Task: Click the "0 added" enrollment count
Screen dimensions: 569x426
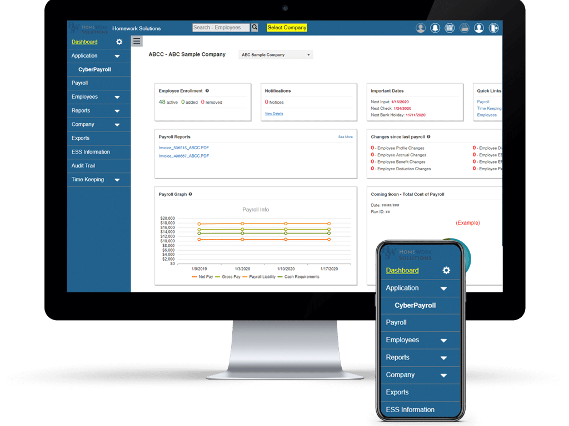Action: point(189,102)
